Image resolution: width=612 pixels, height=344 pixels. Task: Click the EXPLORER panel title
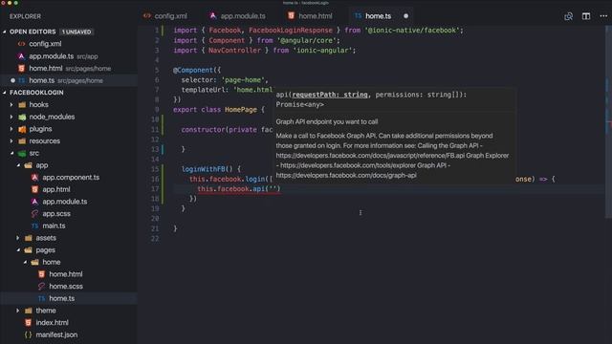26,16
